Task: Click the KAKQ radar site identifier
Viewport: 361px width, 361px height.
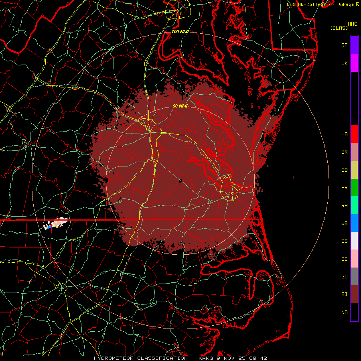Action: (206, 358)
